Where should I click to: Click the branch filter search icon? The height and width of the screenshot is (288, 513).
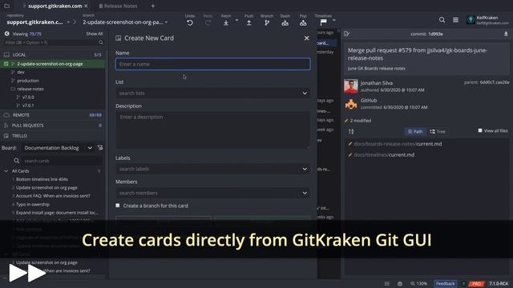(x=101, y=42)
